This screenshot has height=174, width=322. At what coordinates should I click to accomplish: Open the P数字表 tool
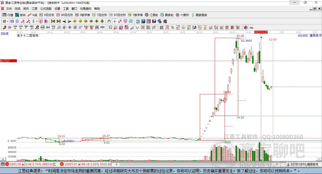(x=83, y=15)
